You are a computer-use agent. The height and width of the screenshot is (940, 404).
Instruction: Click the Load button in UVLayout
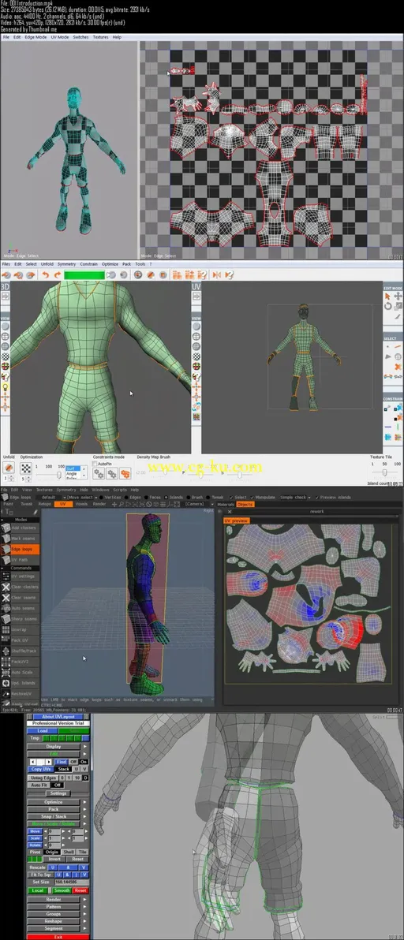43,731
